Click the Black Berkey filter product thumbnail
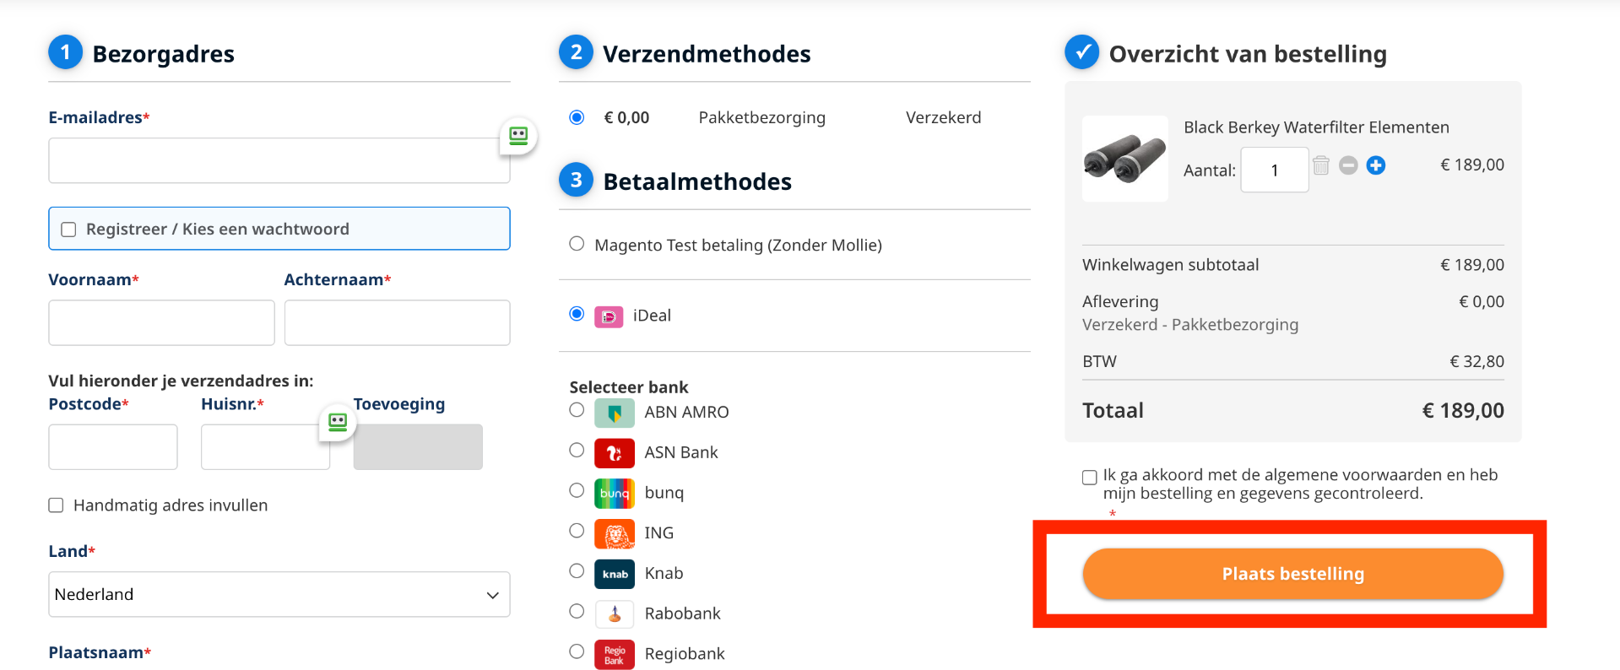 coord(1125,159)
